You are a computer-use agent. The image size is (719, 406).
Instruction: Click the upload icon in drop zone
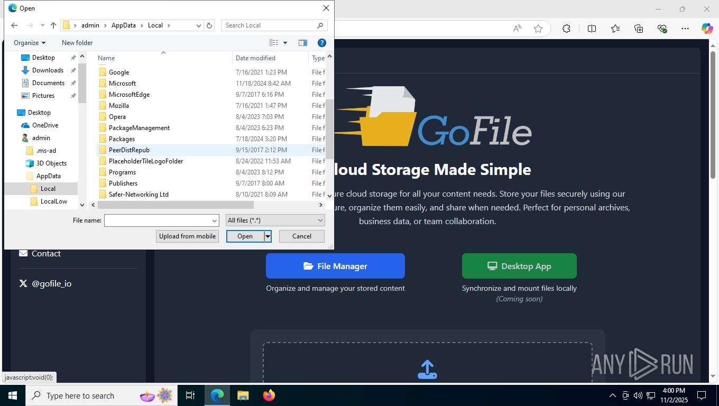(x=427, y=370)
